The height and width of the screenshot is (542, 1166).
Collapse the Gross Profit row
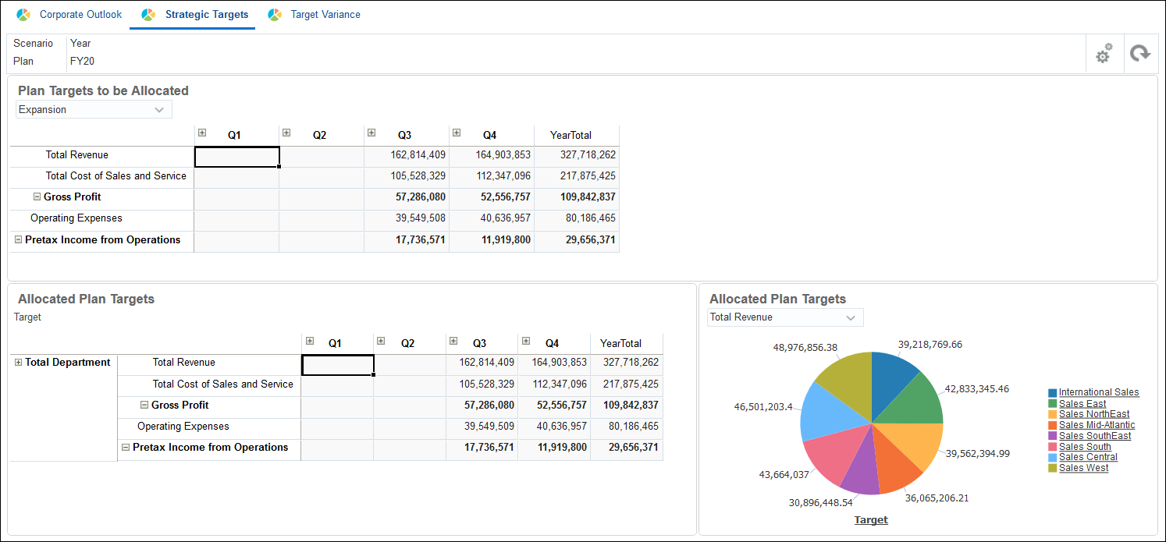[x=37, y=197]
